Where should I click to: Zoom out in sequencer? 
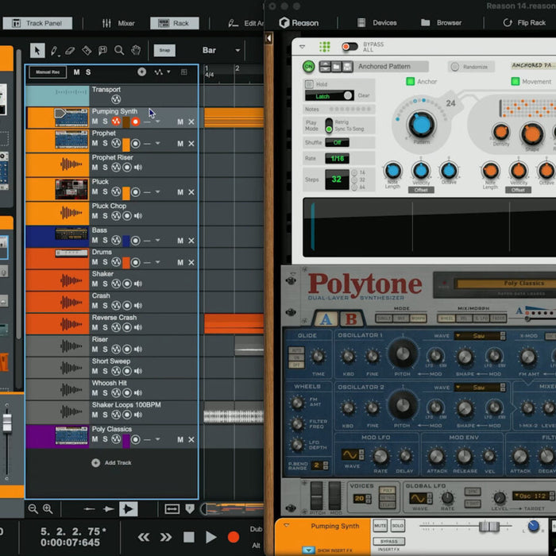tap(33, 509)
